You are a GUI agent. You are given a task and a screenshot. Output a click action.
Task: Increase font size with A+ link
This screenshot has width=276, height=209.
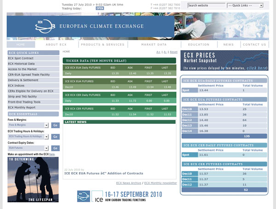[158, 52]
